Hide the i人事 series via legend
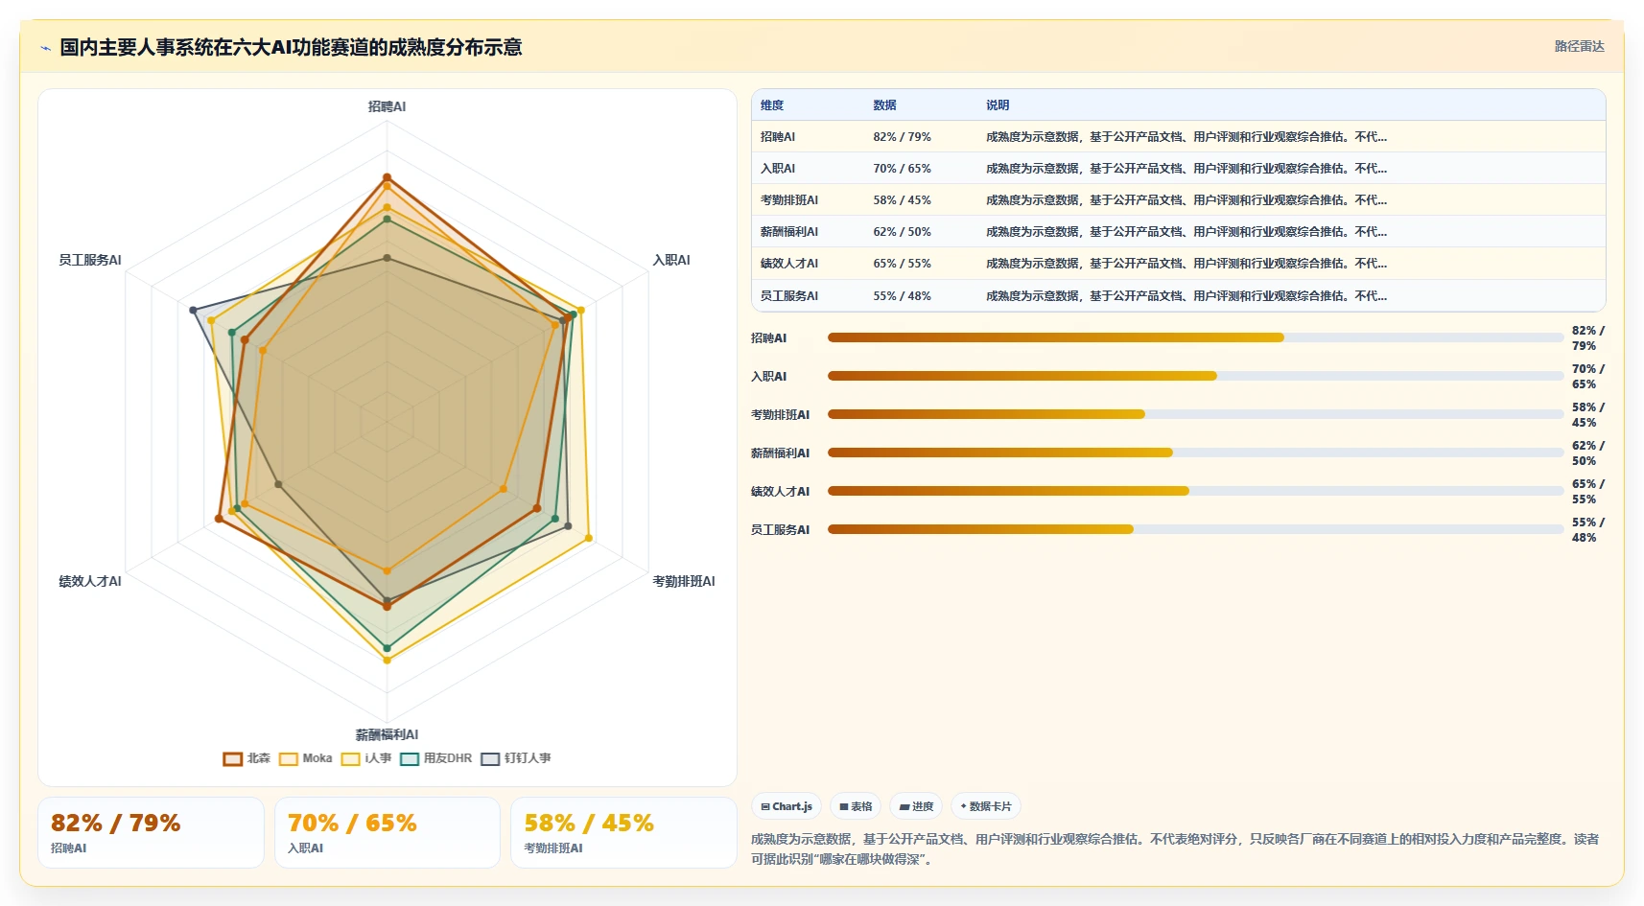 tap(350, 758)
